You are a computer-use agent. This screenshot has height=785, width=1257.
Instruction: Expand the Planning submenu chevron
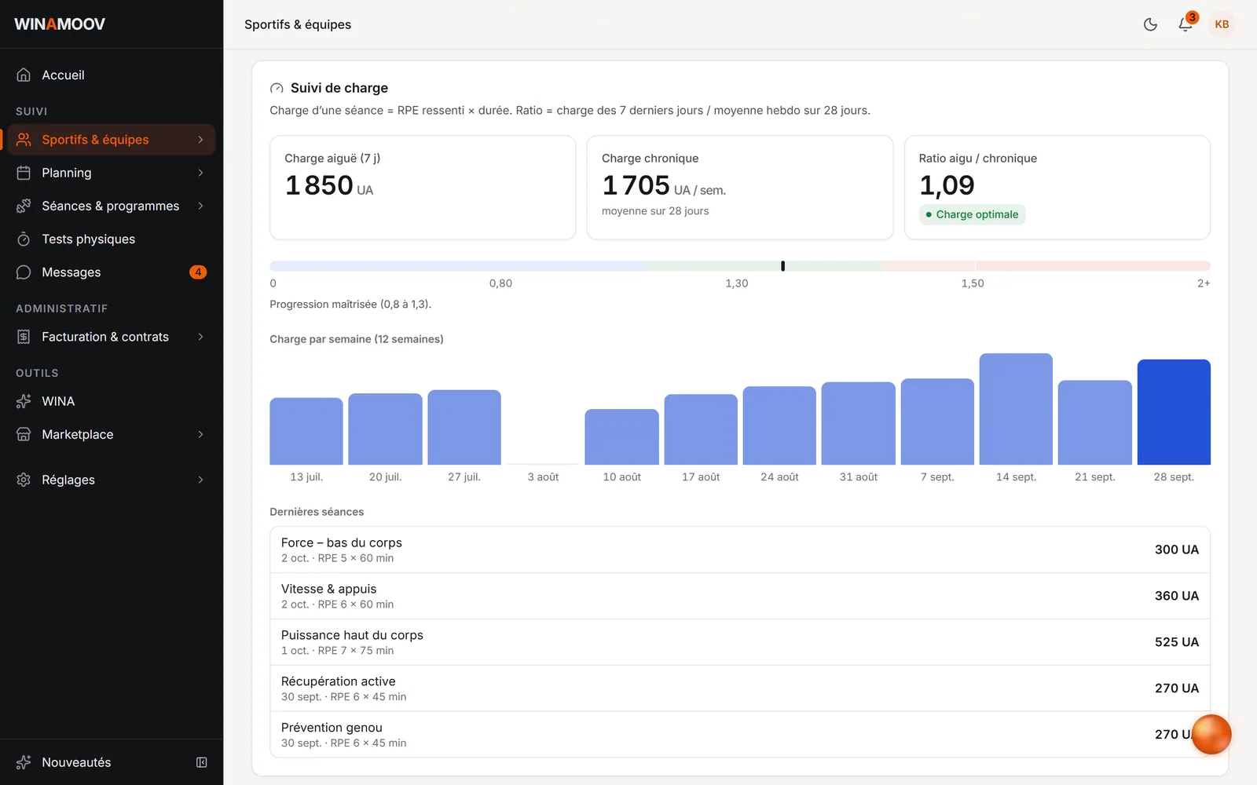[x=201, y=173]
